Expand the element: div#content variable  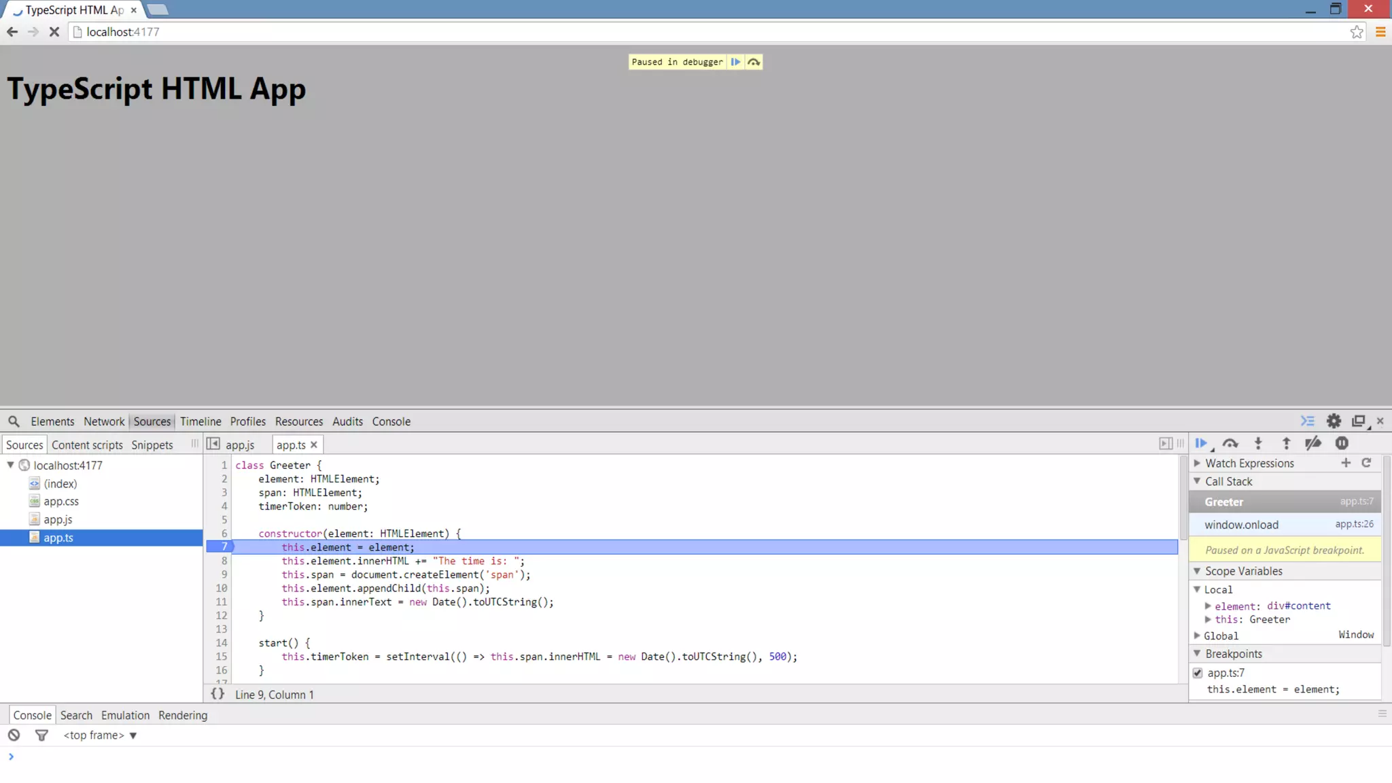tap(1208, 606)
